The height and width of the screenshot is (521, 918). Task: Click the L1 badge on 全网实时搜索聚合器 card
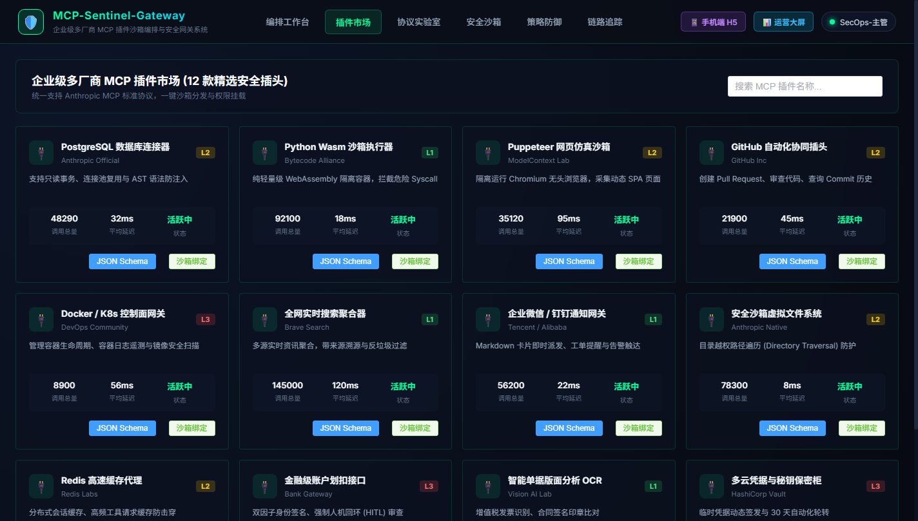(429, 319)
